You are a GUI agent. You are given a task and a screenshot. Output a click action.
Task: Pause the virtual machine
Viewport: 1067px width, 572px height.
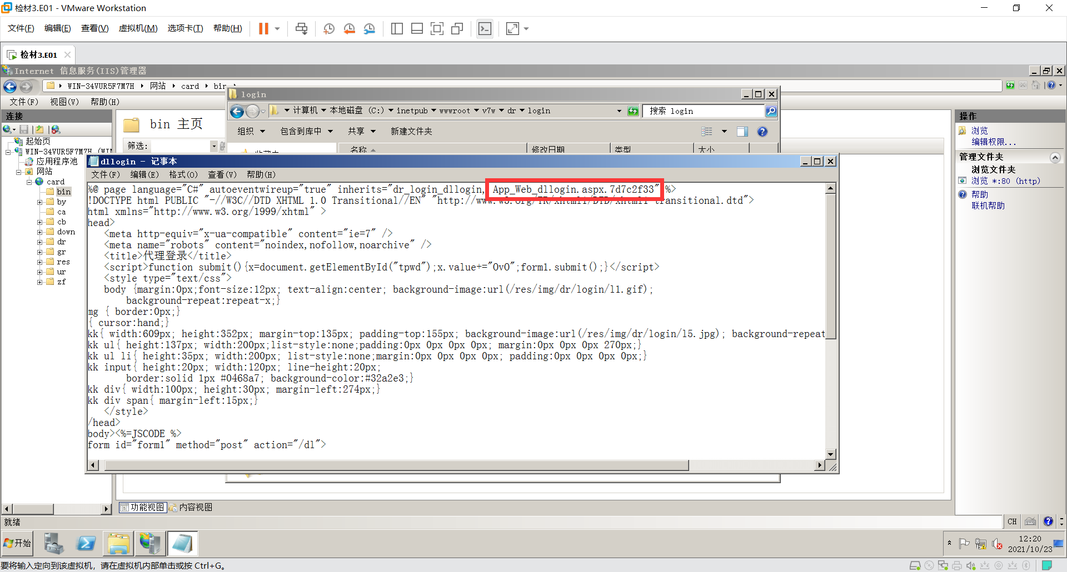coord(263,28)
